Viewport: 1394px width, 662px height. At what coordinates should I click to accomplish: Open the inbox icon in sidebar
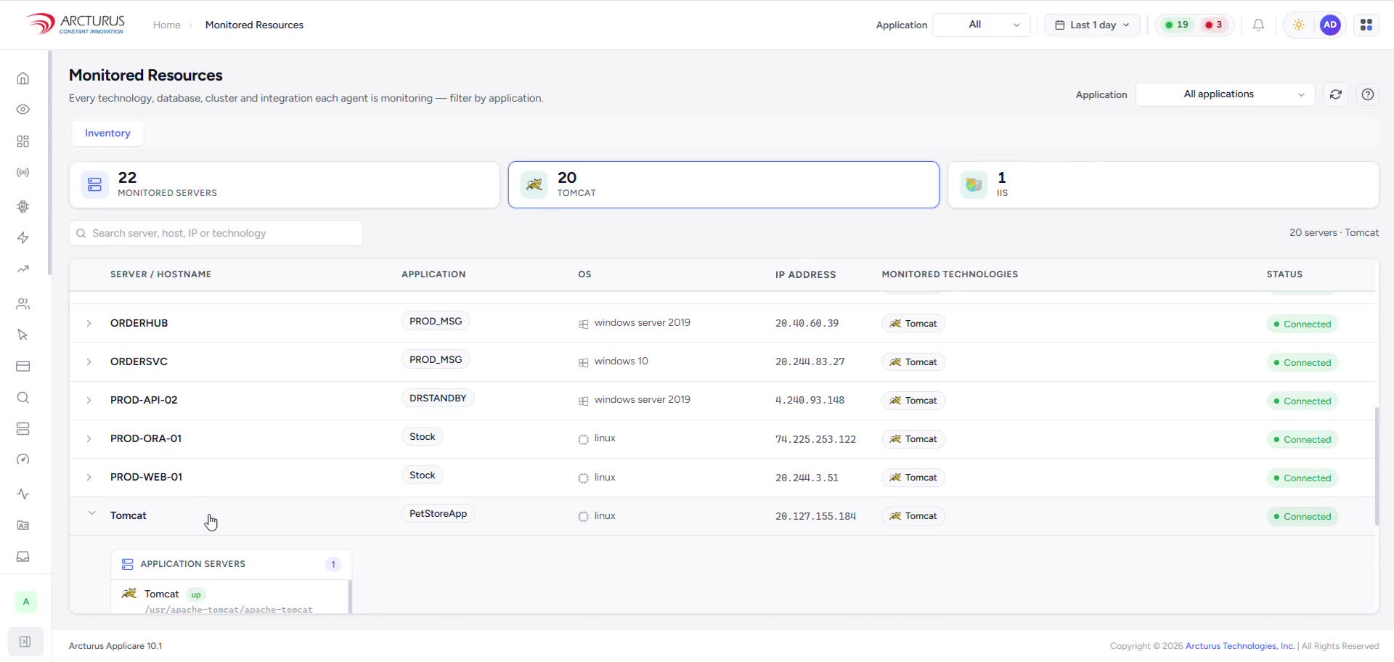coord(23,557)
